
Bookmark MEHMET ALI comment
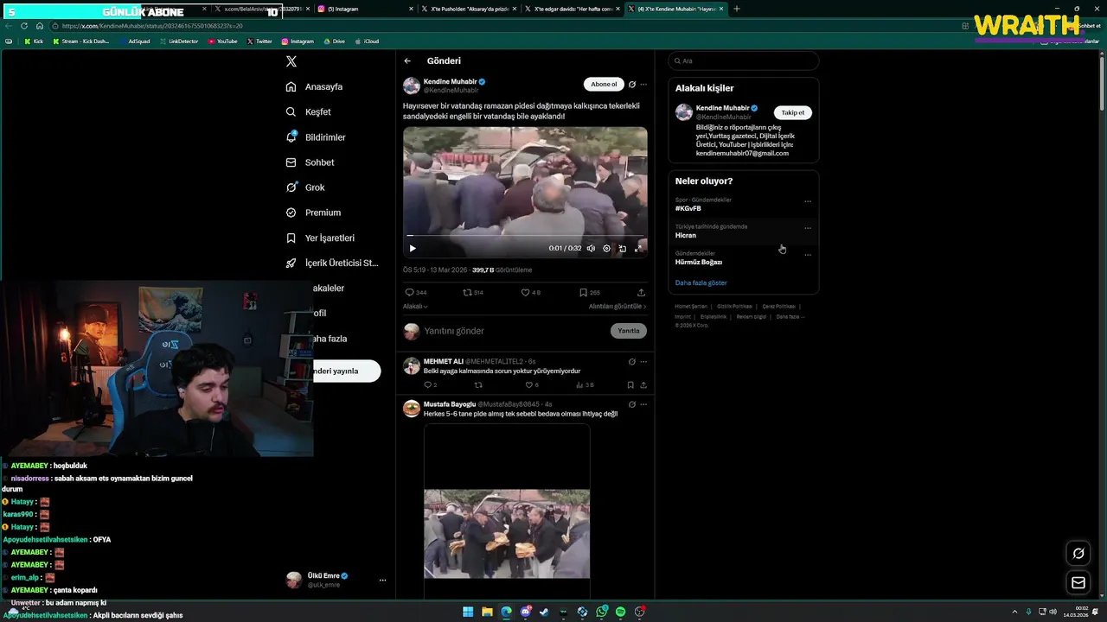(x=630, y=385)
